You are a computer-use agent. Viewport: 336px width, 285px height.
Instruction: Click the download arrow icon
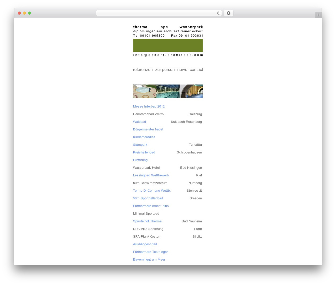228,13
